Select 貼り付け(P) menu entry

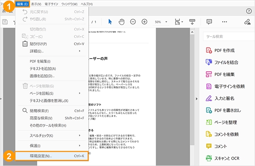pyautogui.click(x=52, y=44)
